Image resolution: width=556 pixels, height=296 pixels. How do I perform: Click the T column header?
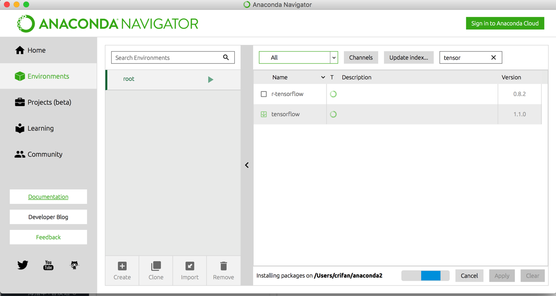[x=332, y=77]
